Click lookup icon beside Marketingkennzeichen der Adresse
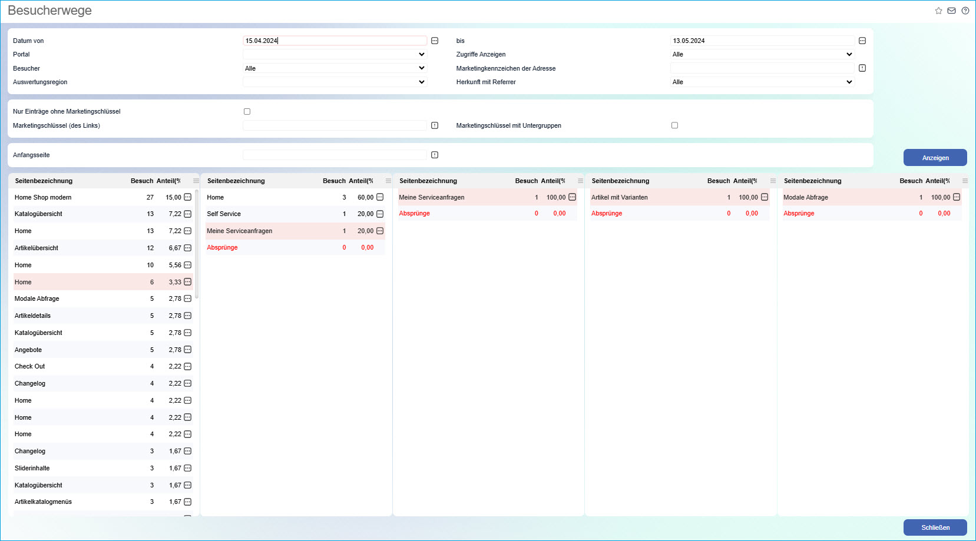 point(862,68)
